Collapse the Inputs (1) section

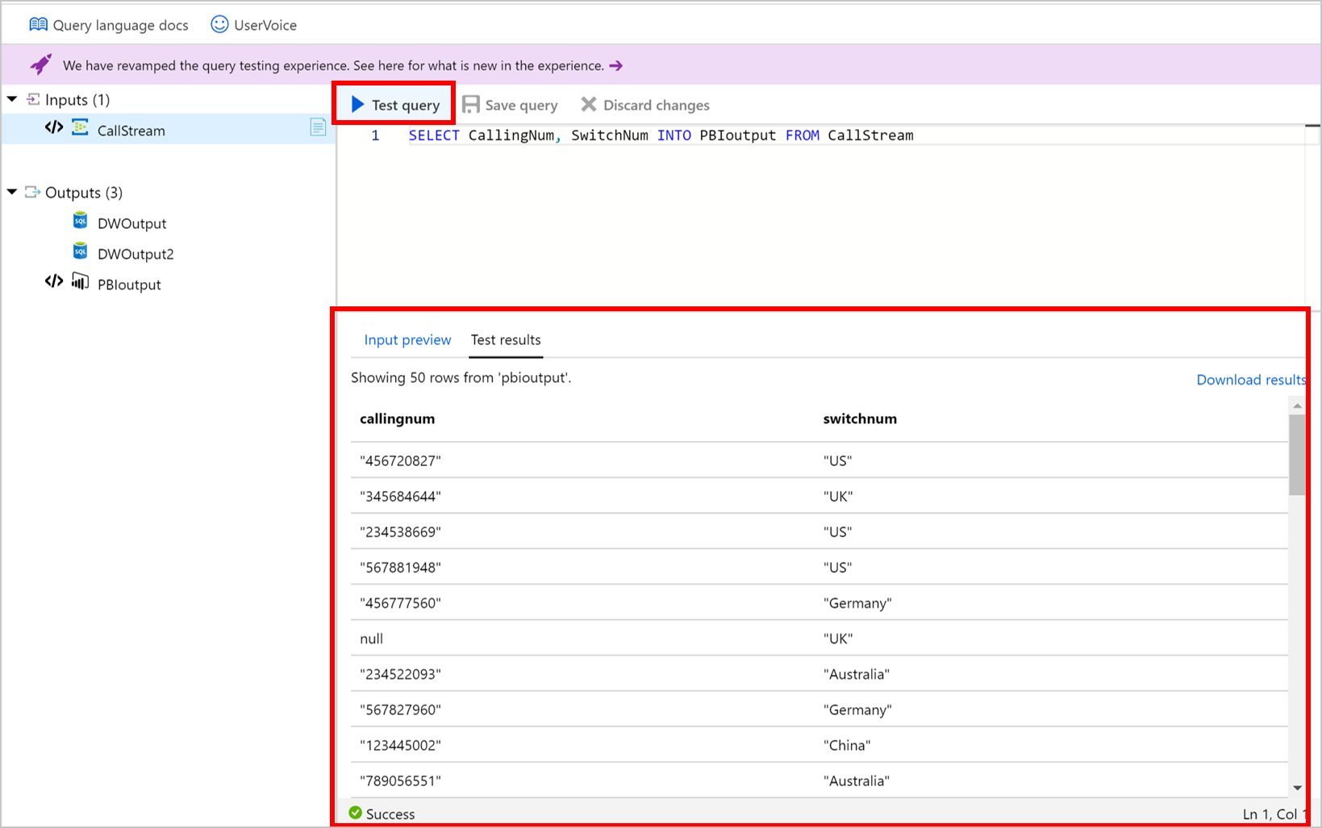[x=11, y=98]
